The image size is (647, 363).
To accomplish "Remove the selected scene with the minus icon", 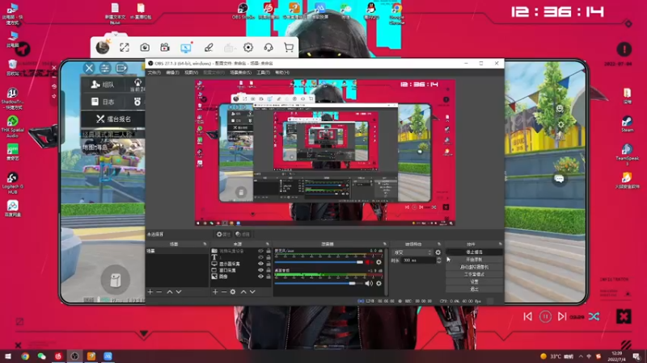I will point(159,292).
